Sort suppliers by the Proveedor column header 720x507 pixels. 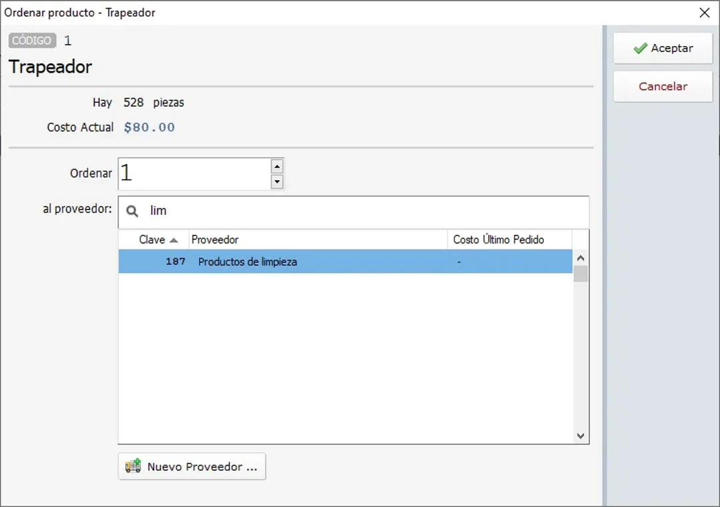coord(318,239)
